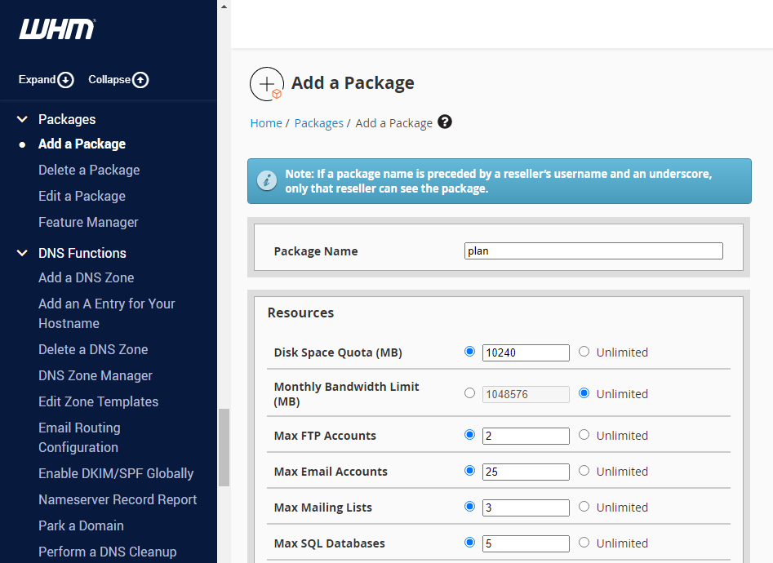Click the info icon in the note banner
773x563 pixels.
point(267,181)
